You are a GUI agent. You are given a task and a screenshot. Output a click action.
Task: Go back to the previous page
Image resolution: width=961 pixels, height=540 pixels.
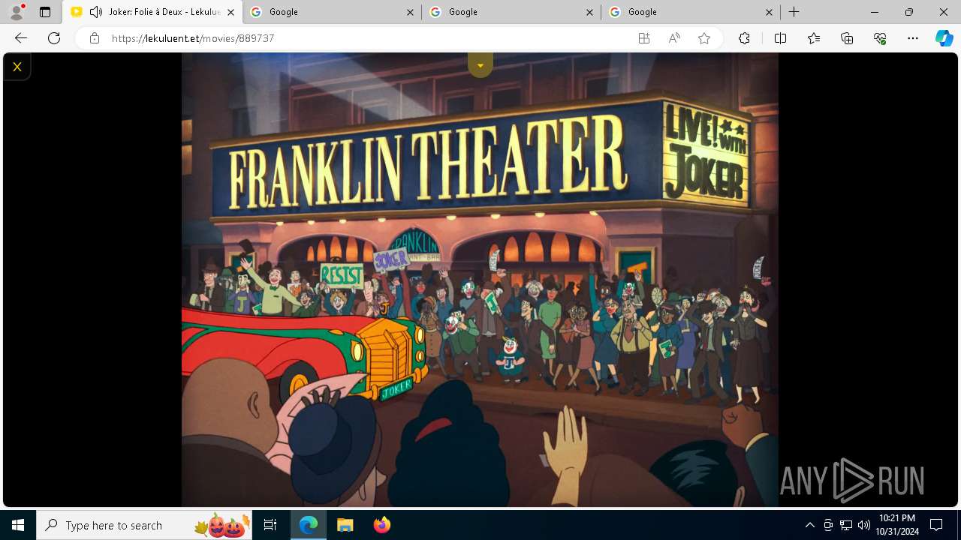tap(21, 38)
